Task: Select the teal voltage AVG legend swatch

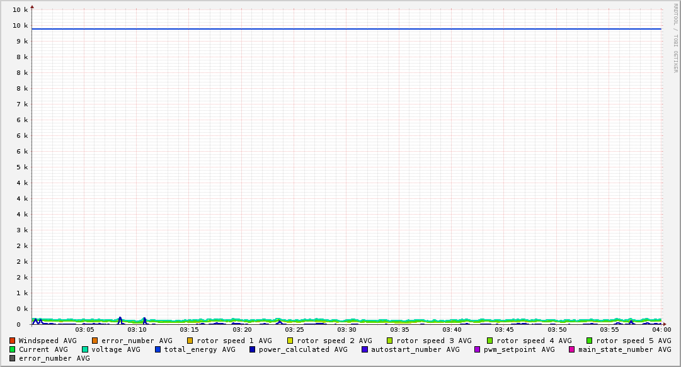Action: [x=85, y=349]
